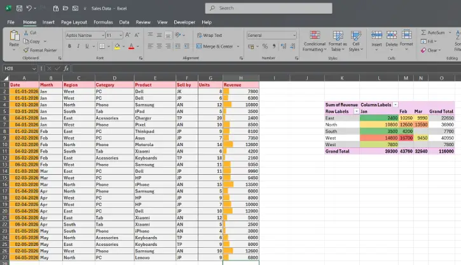Image resolution: width=461 pixels, height=265 pixels.
Task: Open Cell Styles gallery
Action: tap(355, 41)
